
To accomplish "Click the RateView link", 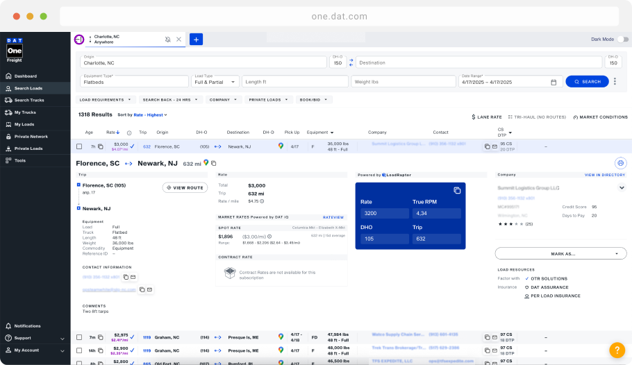I will 333,217.
